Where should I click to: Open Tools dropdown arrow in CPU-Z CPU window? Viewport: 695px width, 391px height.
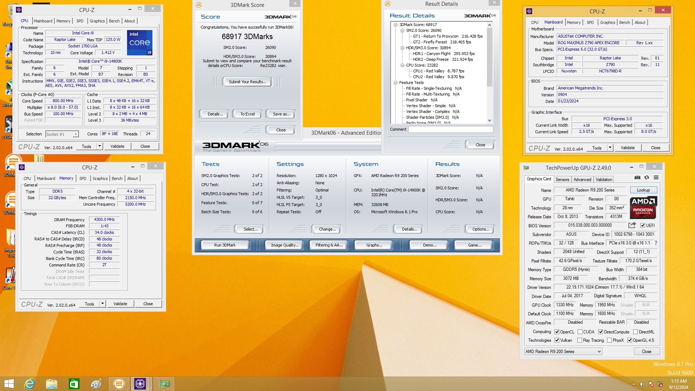click(100, 146)
